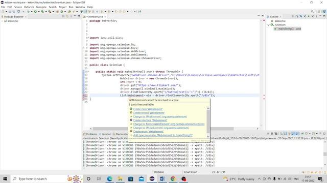Toggle Hide Local Types in Outline toolbar
The height and width of the screenshot is (183, 327).
point(313,16)
